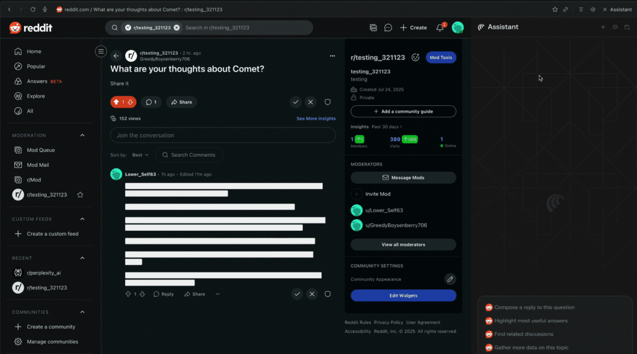Expand Insights Past 30 days selector
Screen dimensions: 637x354
(387, 127)
